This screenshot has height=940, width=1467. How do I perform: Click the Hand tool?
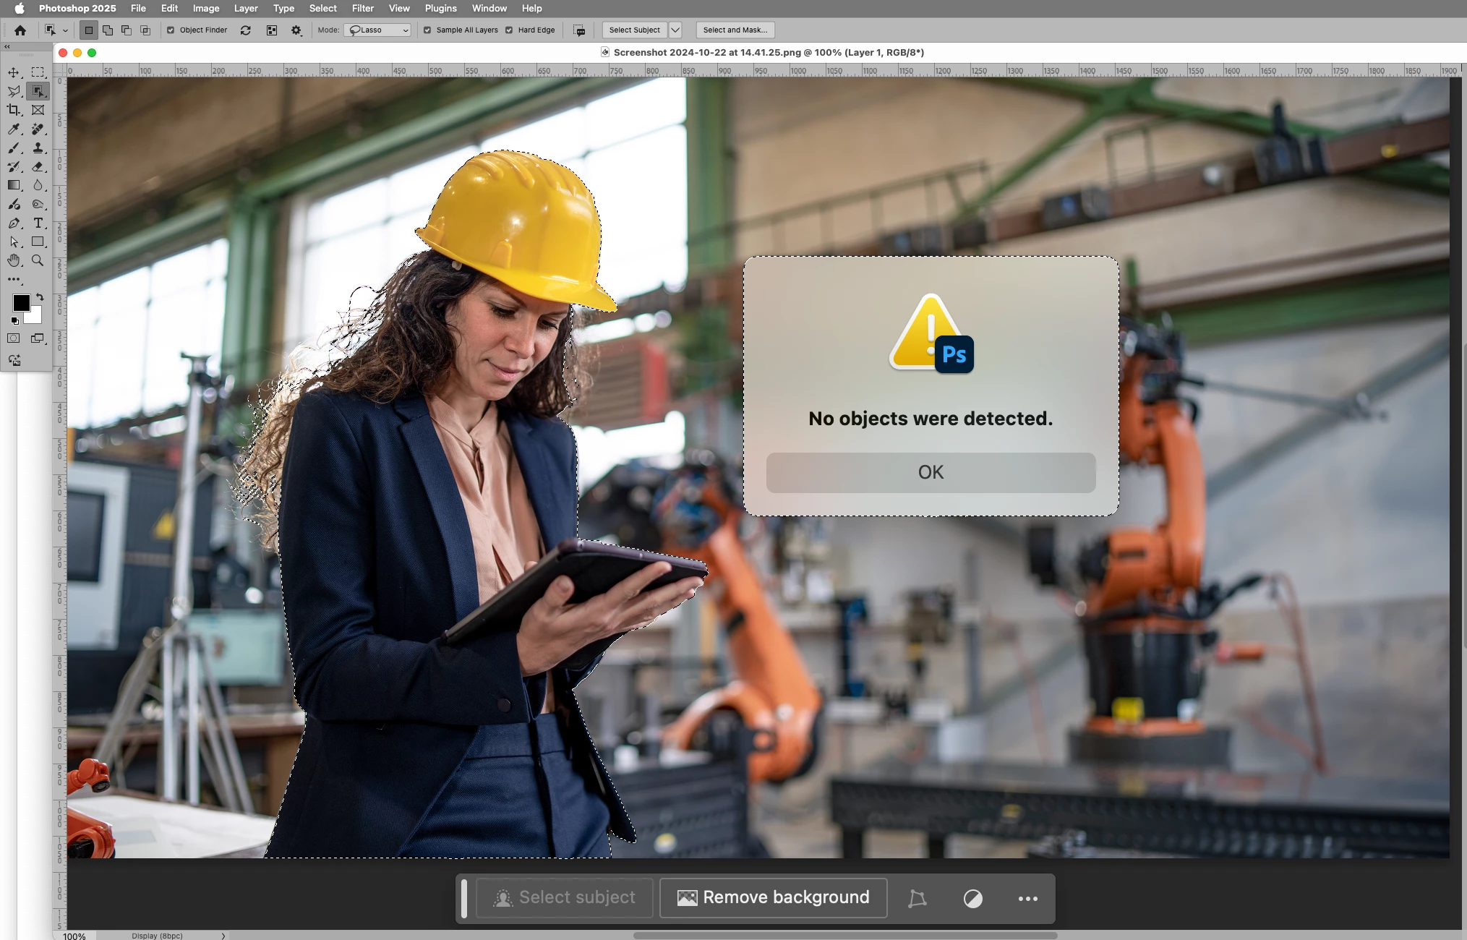click(x=14, y=260)
